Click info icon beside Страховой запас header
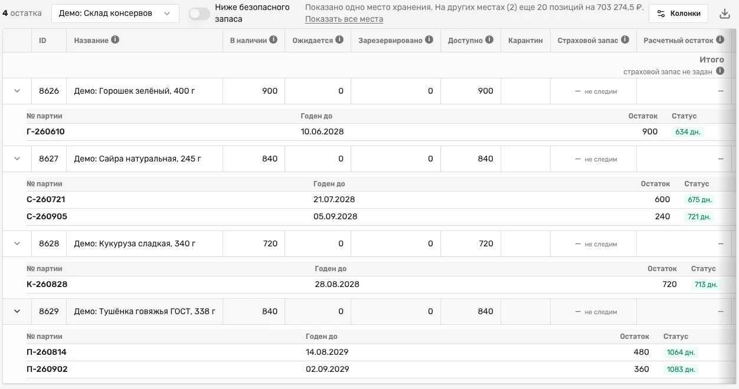The width and height of the screenshot is (739, 389). [x=625, y=40]
